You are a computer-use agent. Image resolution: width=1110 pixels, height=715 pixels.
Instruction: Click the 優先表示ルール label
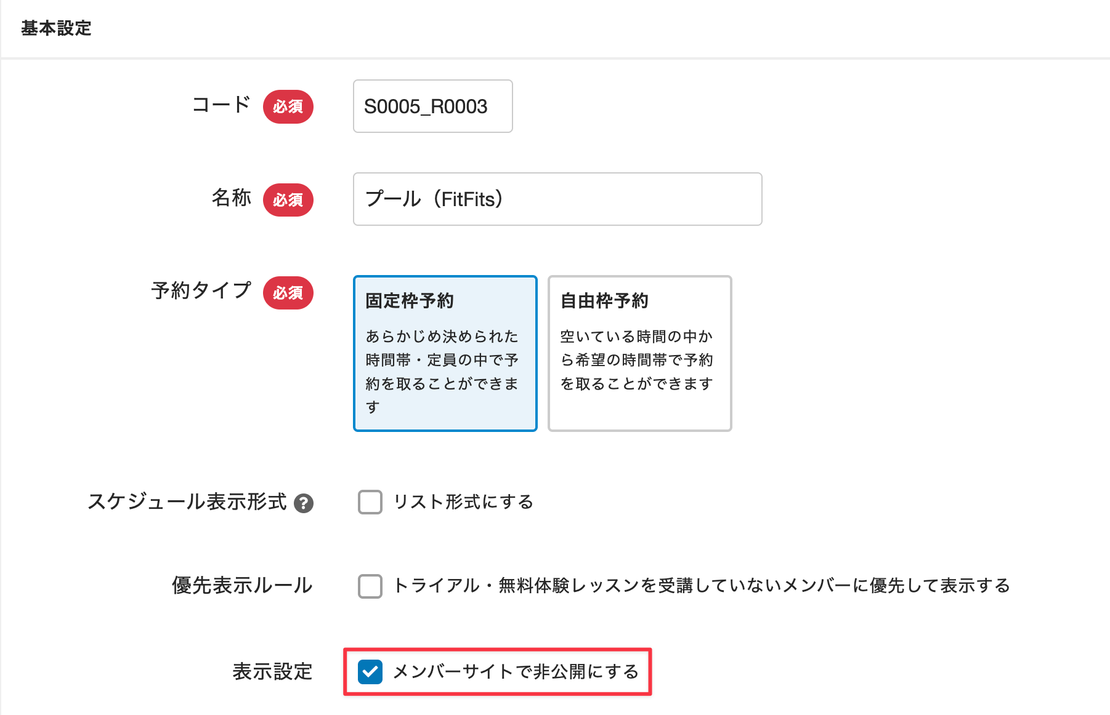pyautogui.click(x=241, y=585)
